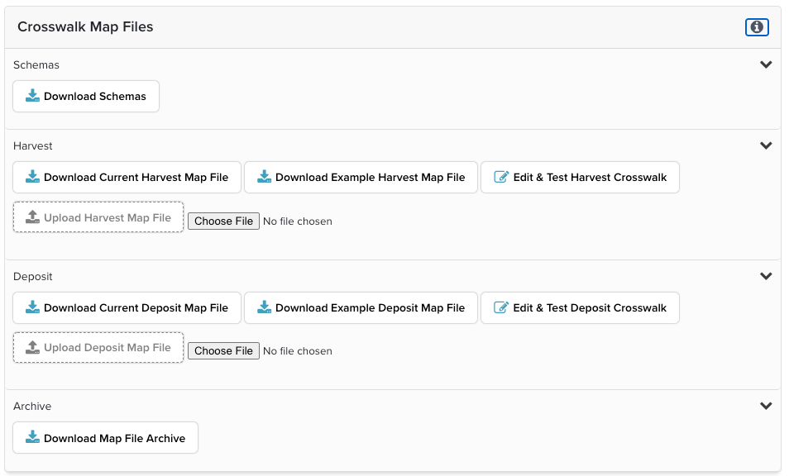Download the example harvest map file
The width and height of the screenshot is (789, 476).
361,178
